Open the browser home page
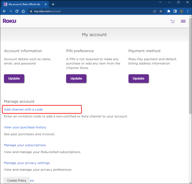 coord(23,11)
